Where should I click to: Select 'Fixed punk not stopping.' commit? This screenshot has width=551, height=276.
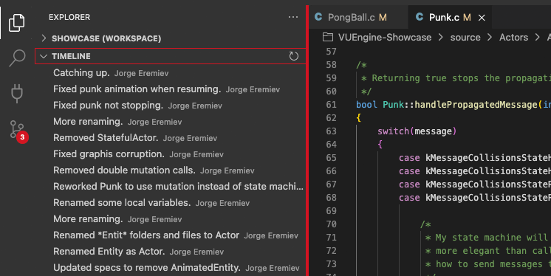171,106
